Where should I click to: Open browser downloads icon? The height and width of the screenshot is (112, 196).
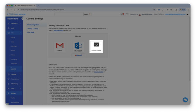[176, 10]
